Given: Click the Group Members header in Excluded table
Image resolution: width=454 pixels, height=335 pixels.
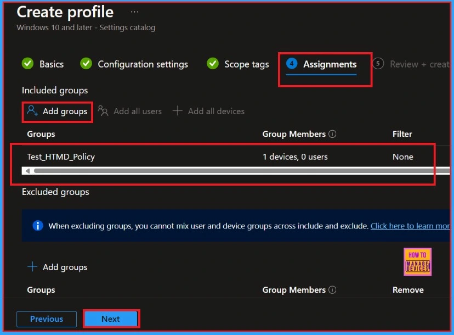Looking at the screenshot, I should tap(294, 290).
